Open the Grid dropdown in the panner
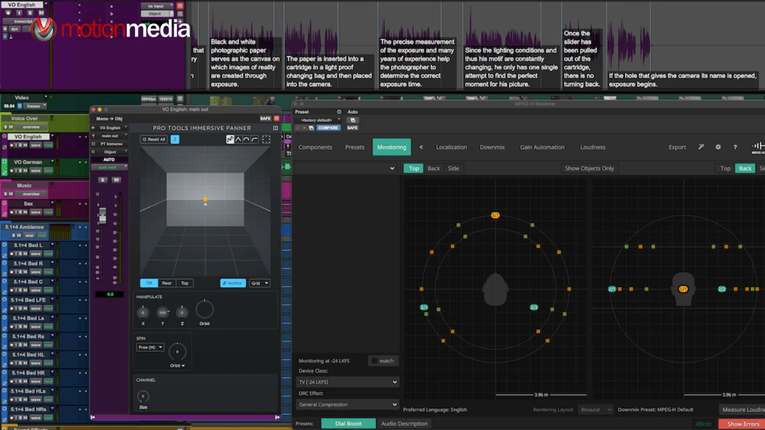Image resolution: width=765 pixels, height=430 pixels. point(259,282)
